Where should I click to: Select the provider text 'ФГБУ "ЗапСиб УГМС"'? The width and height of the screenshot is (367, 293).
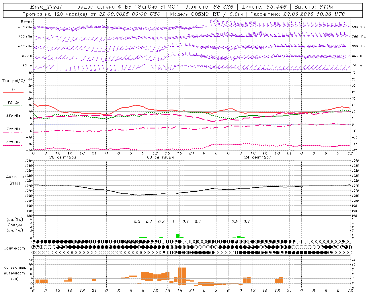(x=148, y=7)
